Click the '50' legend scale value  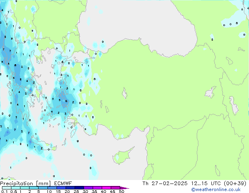click(121, 191)
